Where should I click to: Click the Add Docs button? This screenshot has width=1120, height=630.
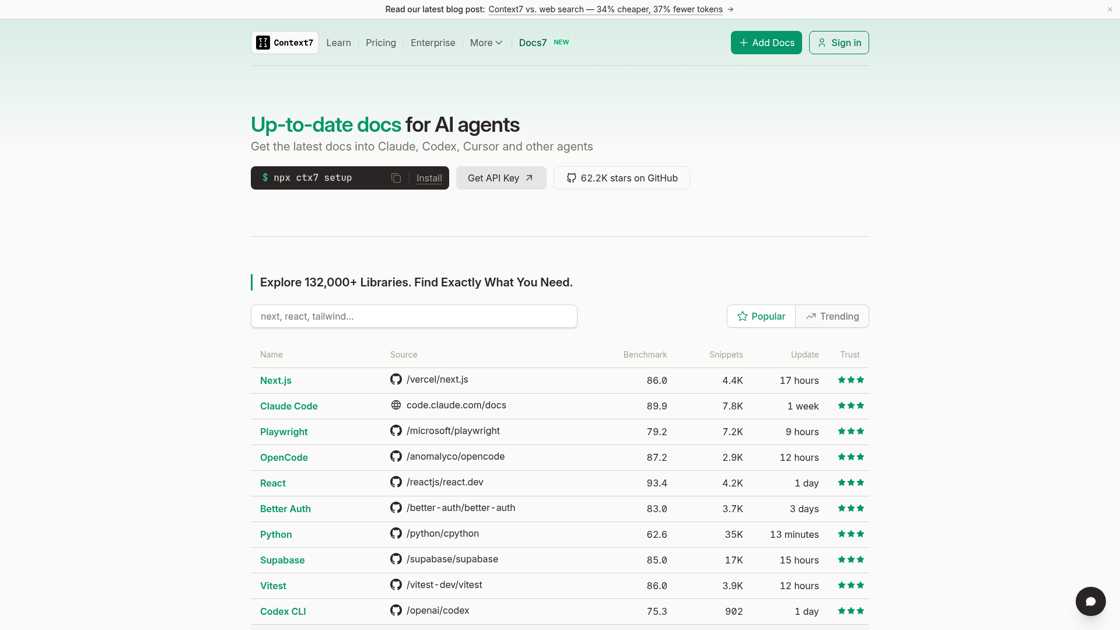pos(766,43)
